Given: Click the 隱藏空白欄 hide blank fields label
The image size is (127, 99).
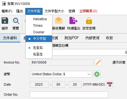Looking at the screenshot, I should (x=60, y=46).
